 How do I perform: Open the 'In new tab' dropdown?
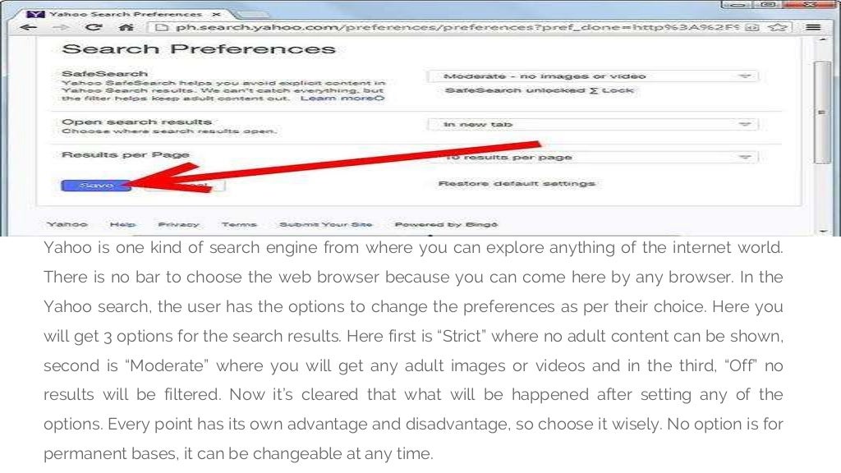pyautogui.click(x=593, y=125)
